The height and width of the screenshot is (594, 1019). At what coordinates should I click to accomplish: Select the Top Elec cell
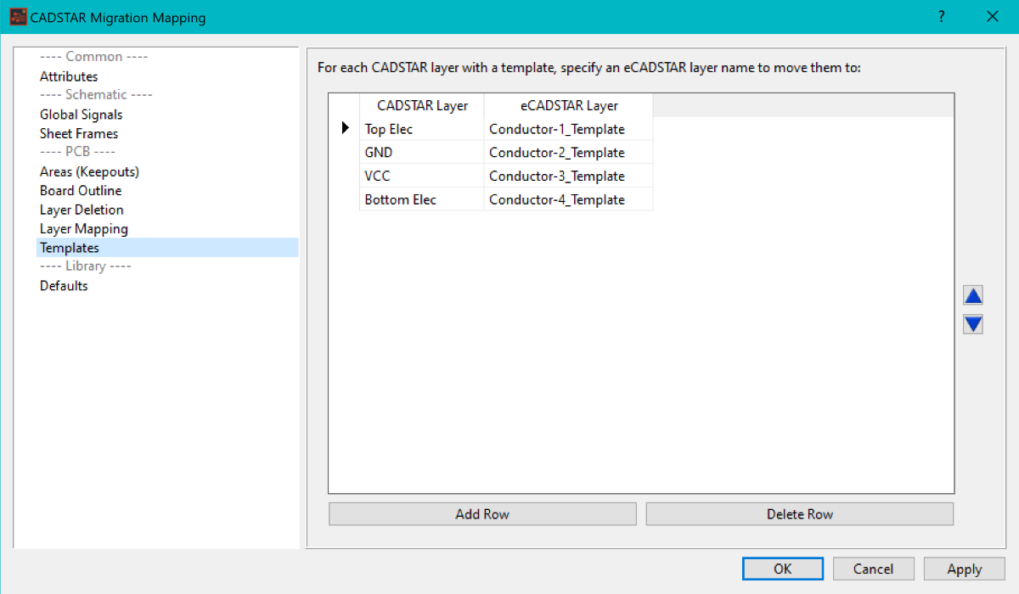422,129
